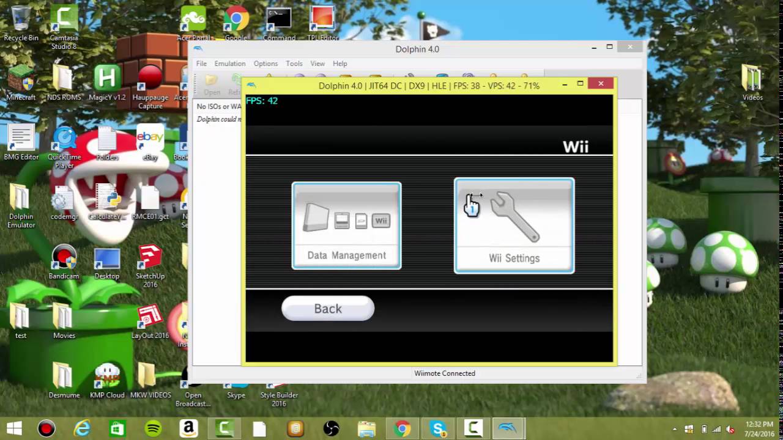Open the View menu in Dolphin
The image size is (783, 440).
pyautogui.click(x=317, y=64)
